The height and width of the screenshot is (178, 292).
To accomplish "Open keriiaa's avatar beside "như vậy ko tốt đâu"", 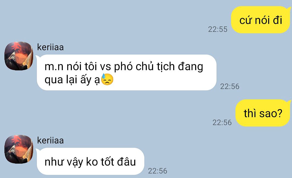I will pos(19,149).
